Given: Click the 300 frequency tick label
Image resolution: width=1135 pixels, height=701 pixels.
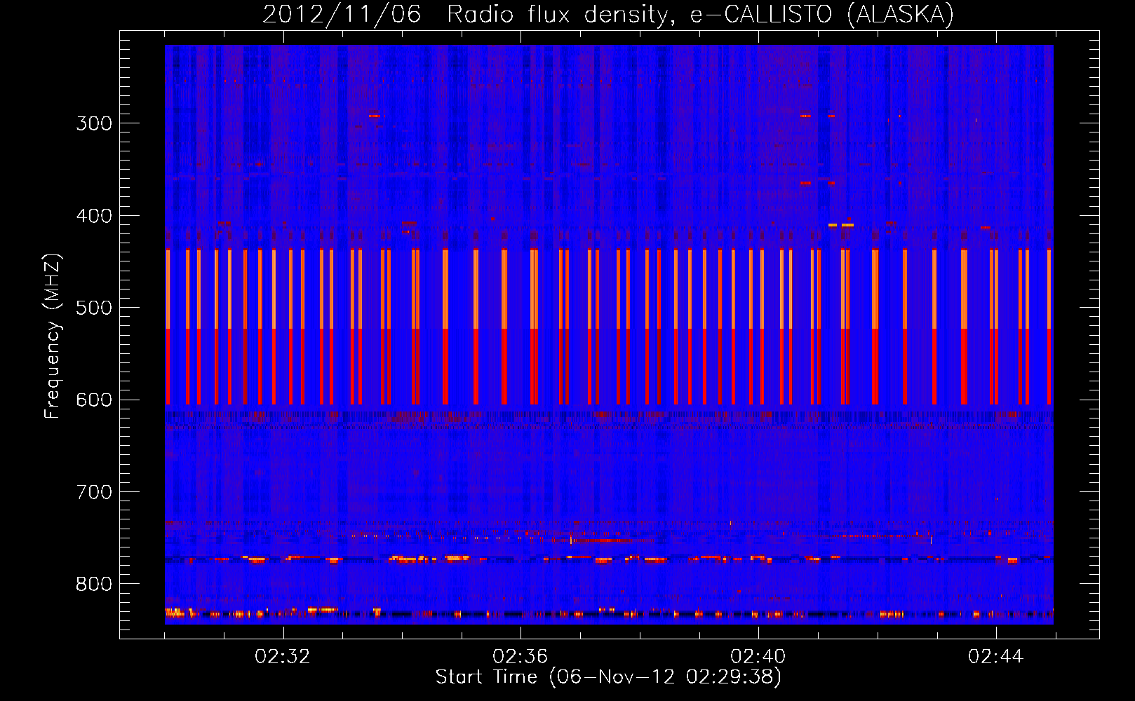Looking at the screenshot, I should [x=94, y=123].
